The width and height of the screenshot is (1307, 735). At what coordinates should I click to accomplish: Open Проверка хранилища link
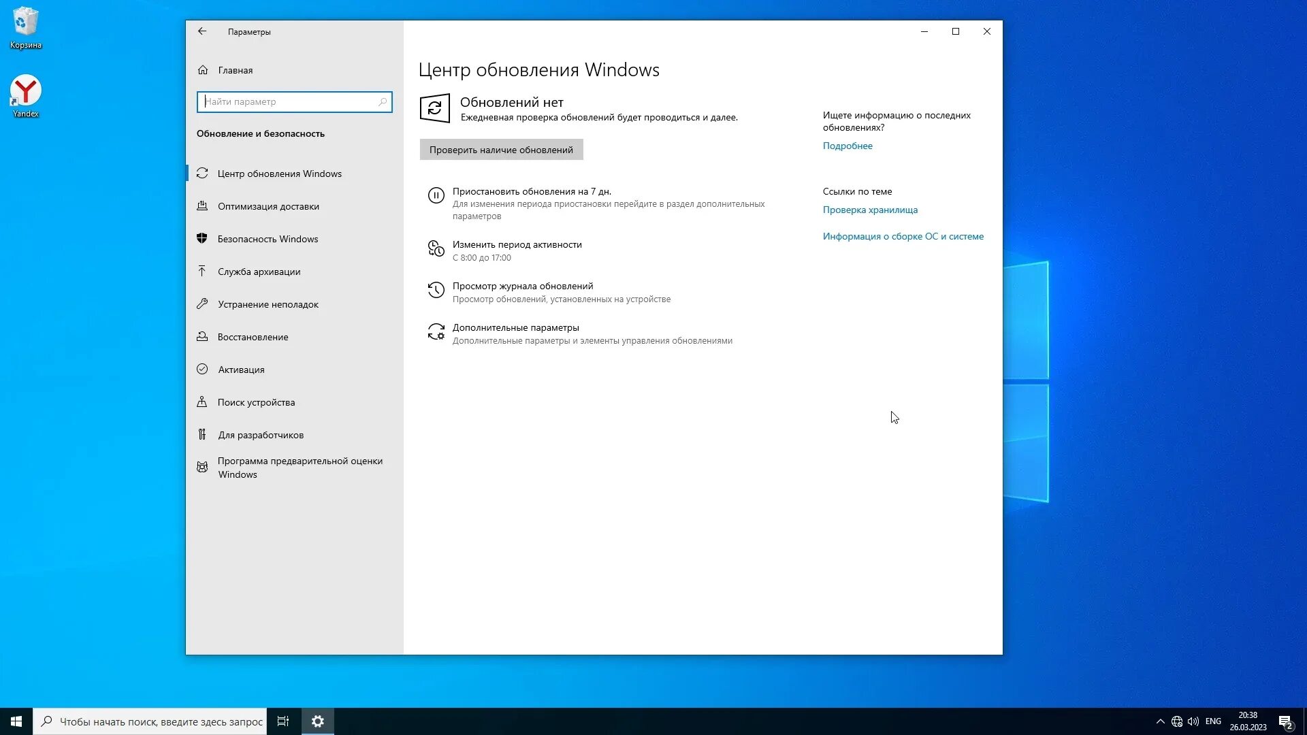point(870,210)
